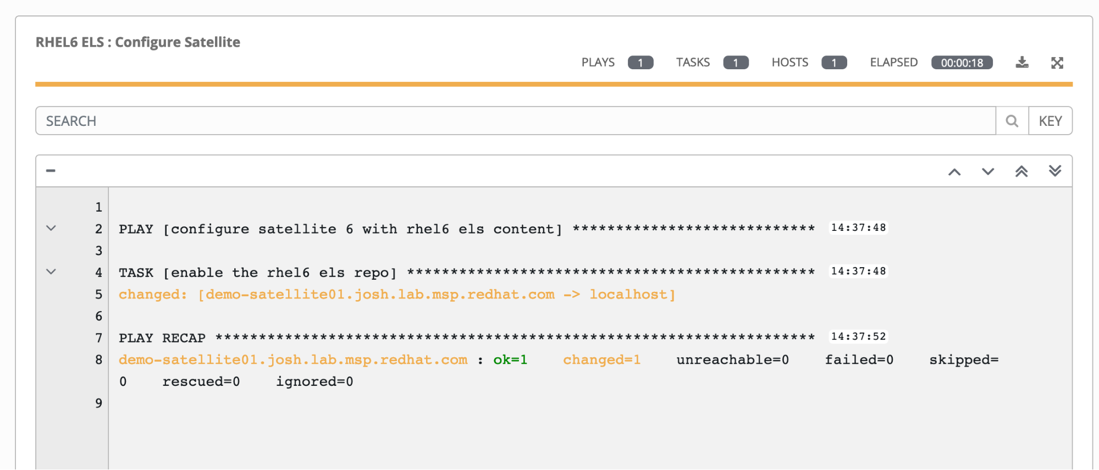1099x470 pixels.
Task: Select the TASK enable rhel6 els repo line
Action: [x=257, y=273]
